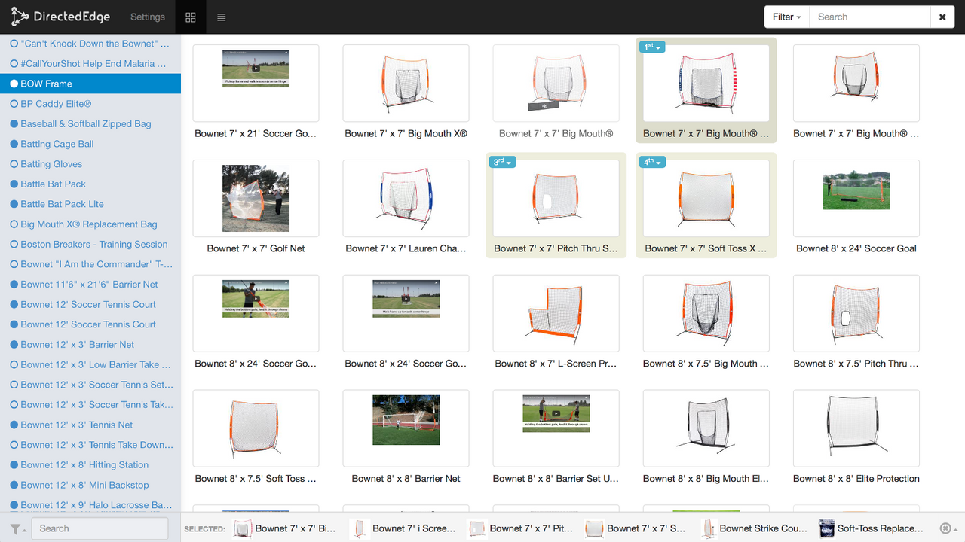Open the 4th rank dropdown badge
965x542 pixels.
653,162
